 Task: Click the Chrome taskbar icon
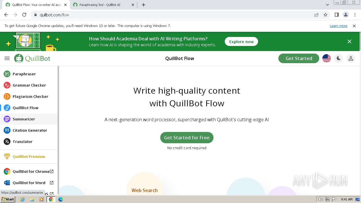(x=51, y=199)
